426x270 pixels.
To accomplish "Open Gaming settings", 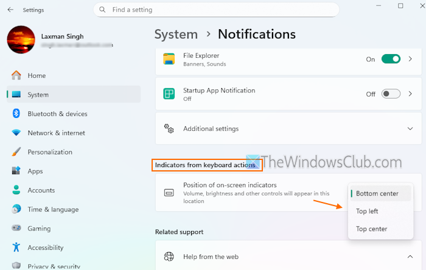I will [74, 228].
